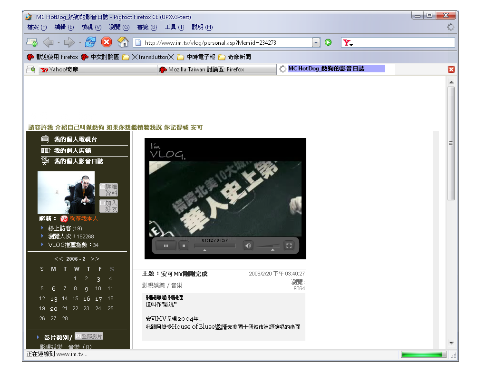Screen dimensions: 487x374
Task: Go to next month in calendar
Action: pyautogui.click(x=95, y=259)
